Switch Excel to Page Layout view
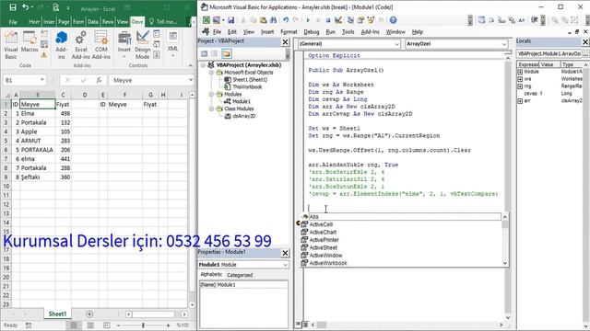The image size is (590, 331). [x=90, y=325]
